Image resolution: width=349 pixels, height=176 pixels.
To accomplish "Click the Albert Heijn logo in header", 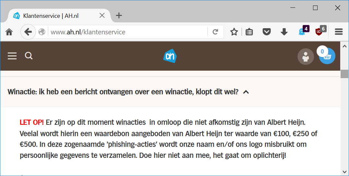I will 170,56.
